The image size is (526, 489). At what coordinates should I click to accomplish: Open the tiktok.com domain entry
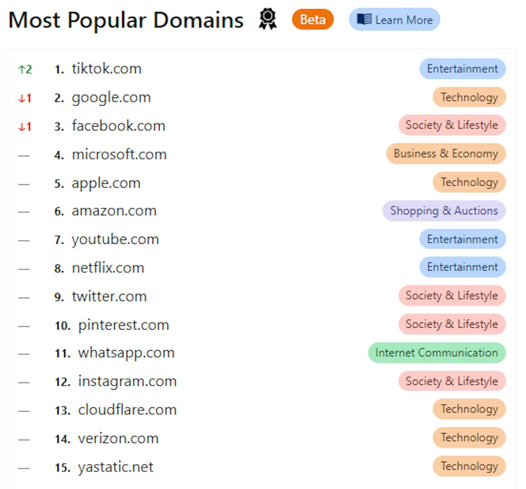point(106,69)
